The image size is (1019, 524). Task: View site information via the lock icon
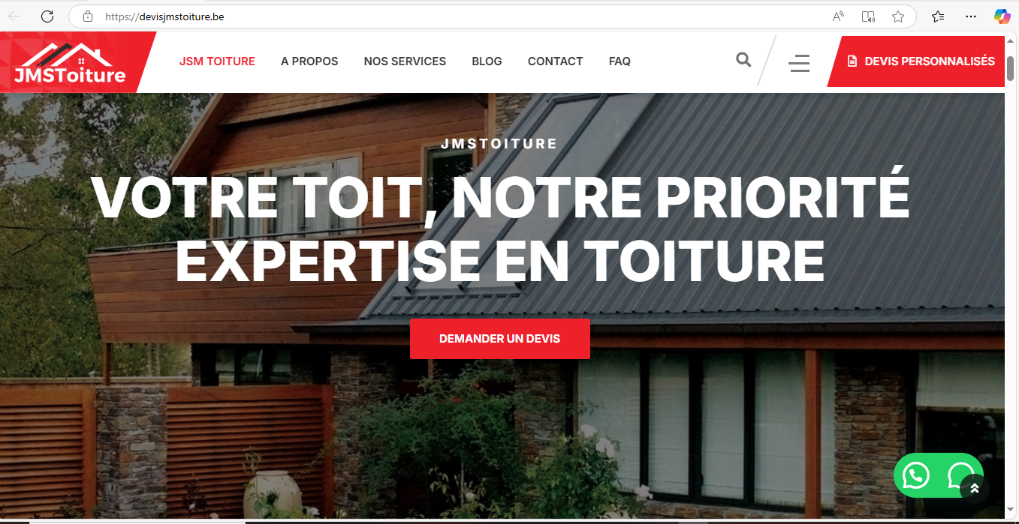point(88,16)
